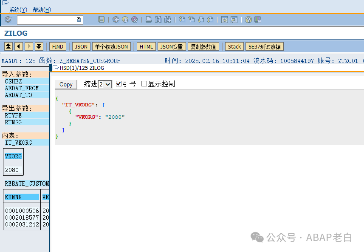Viewport: 364px width, 252px height.
Task: Jump to last log entry arrow button
Action: point(39,46)
